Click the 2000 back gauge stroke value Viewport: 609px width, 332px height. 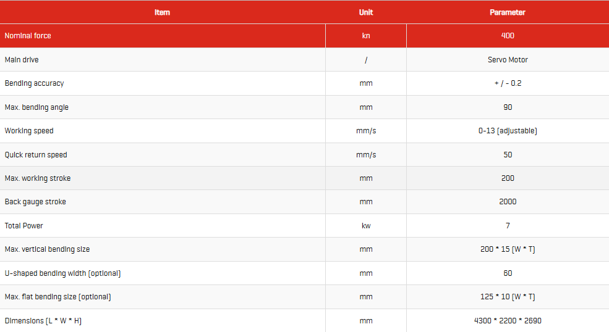[508, 202]
